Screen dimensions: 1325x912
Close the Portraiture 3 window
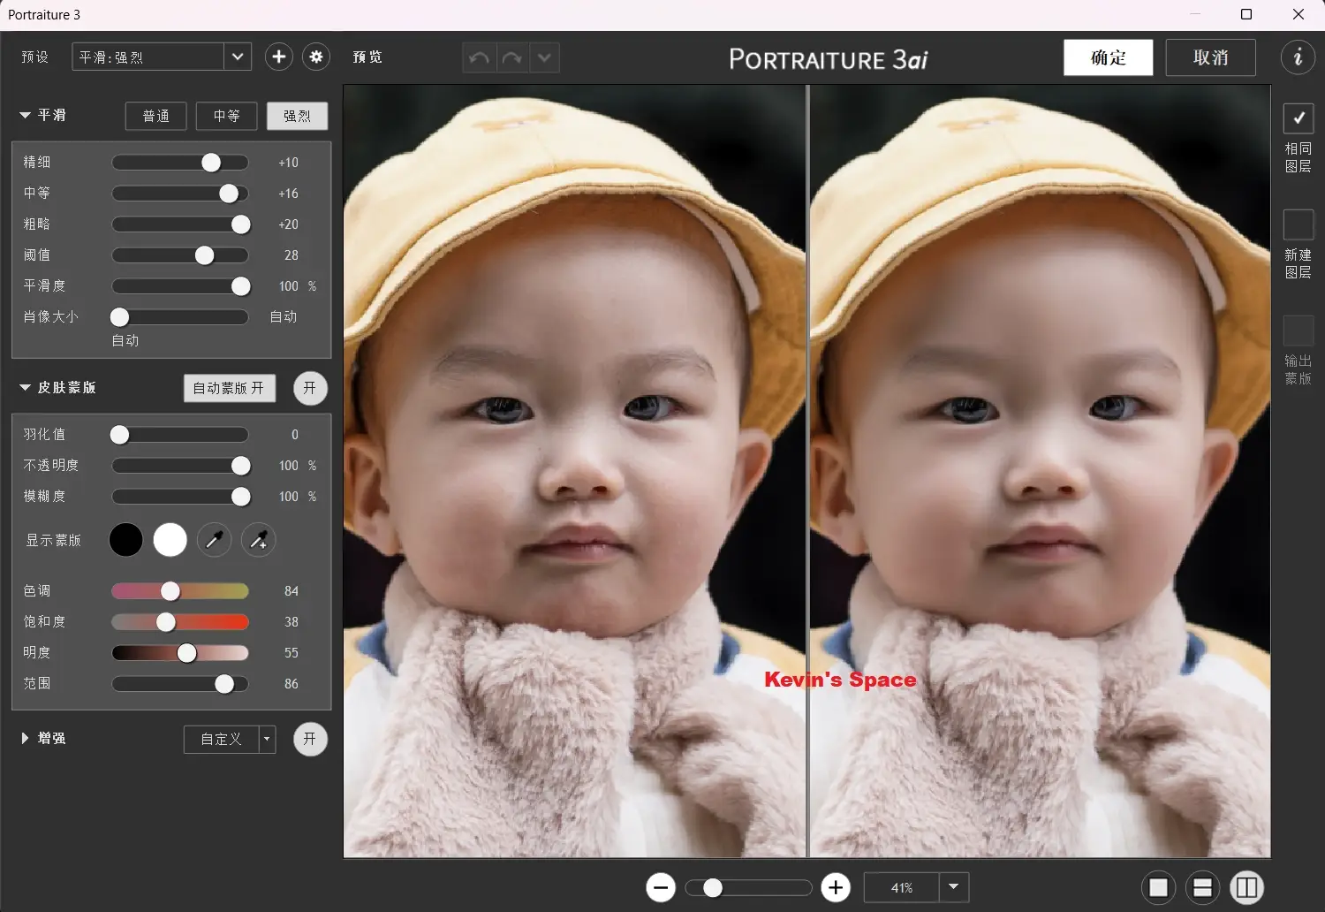coord(1298,14)
